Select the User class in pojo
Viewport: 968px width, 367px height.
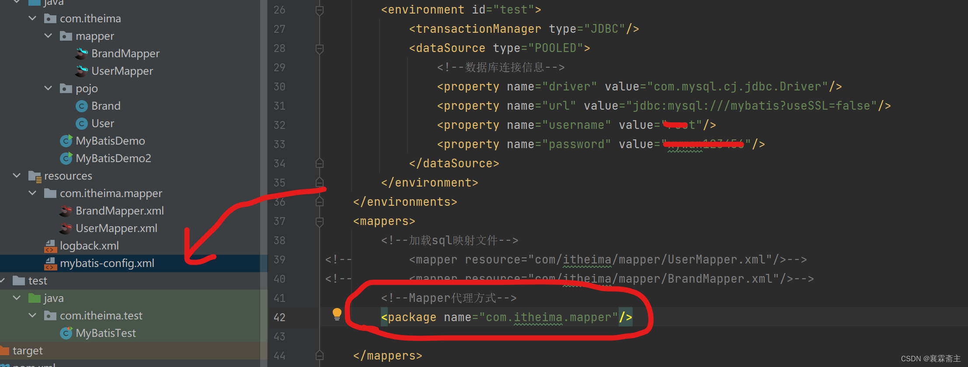tap(103, 124)
